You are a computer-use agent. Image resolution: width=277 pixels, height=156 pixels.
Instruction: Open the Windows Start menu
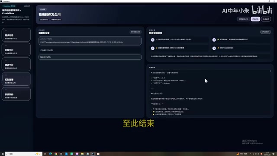point(3,154)
